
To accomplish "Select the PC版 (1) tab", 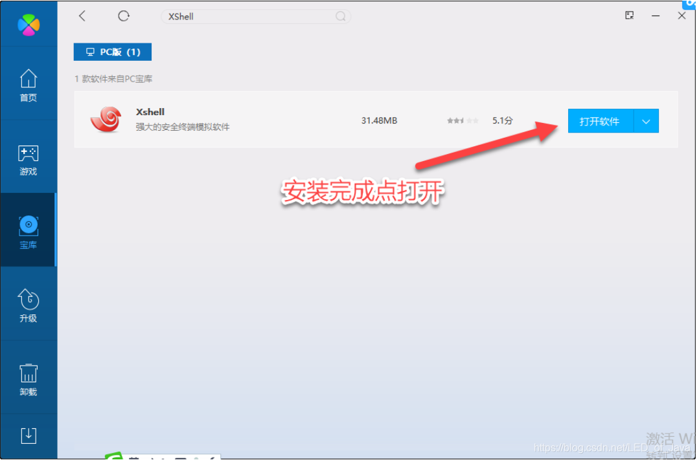I will [x=113, y=52].
